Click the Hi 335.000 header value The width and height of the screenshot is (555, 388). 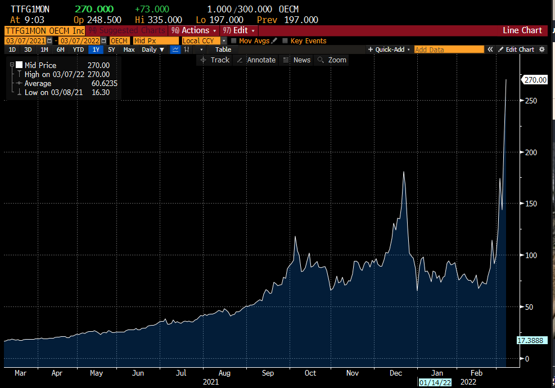coord(159,20)
